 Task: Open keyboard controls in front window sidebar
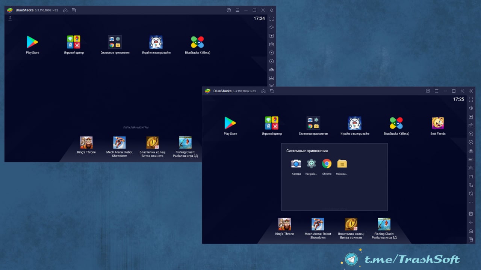point(471,125)
